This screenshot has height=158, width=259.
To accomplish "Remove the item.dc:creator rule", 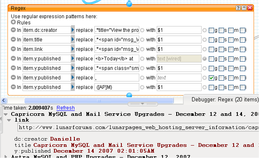I will click(13, 30).
